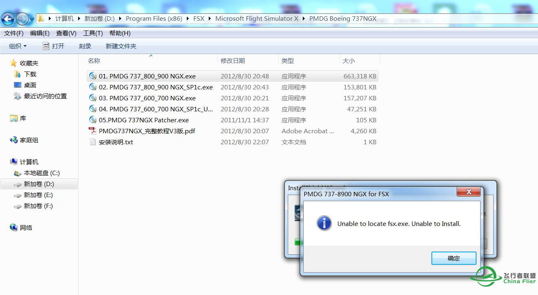Click the Back navigation arrow button
538x295 pixels.
click(8, 18)
